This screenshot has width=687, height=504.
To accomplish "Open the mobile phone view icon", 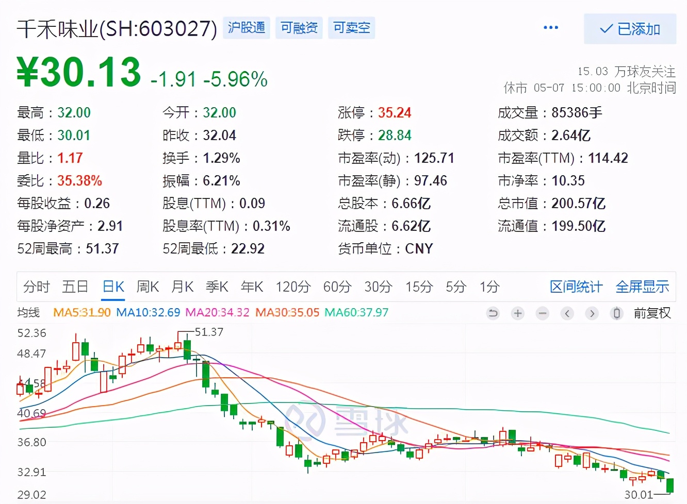I will tap(616, 313).
